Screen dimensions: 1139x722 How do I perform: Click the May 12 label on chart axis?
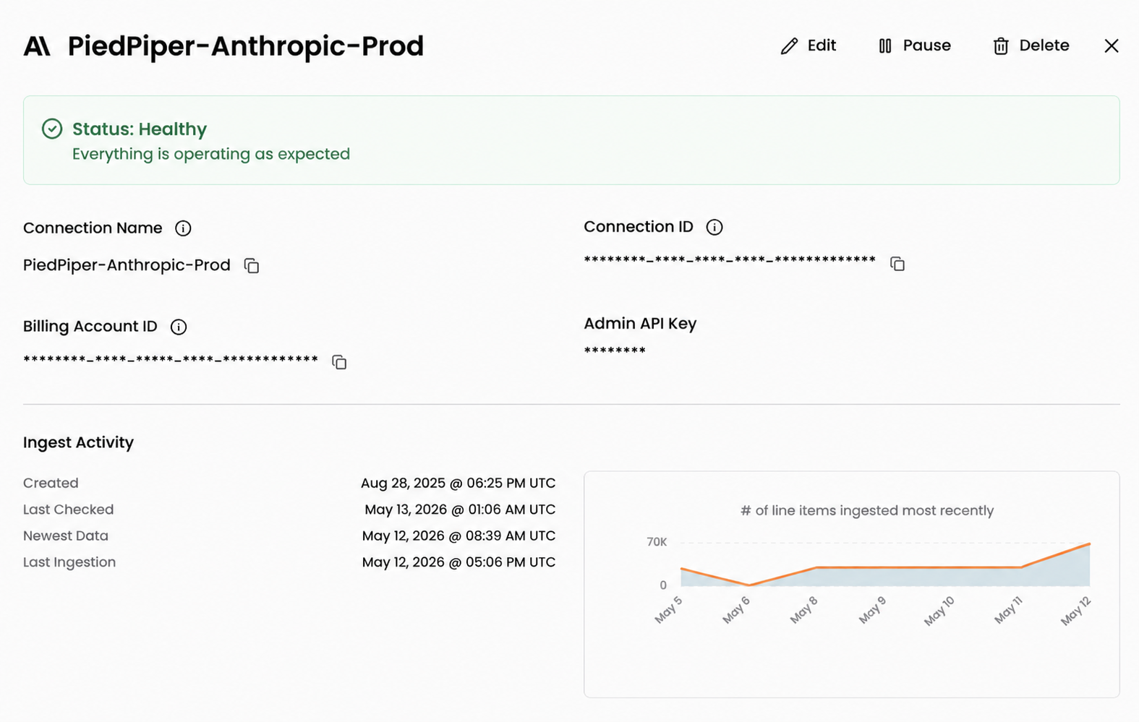pos(1075,611)
